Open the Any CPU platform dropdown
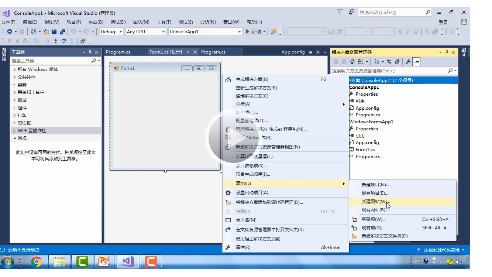 (x=164, y=32)
